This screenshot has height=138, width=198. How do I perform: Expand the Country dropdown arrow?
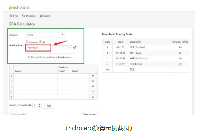pyautogui.click(x=62, y=35)
